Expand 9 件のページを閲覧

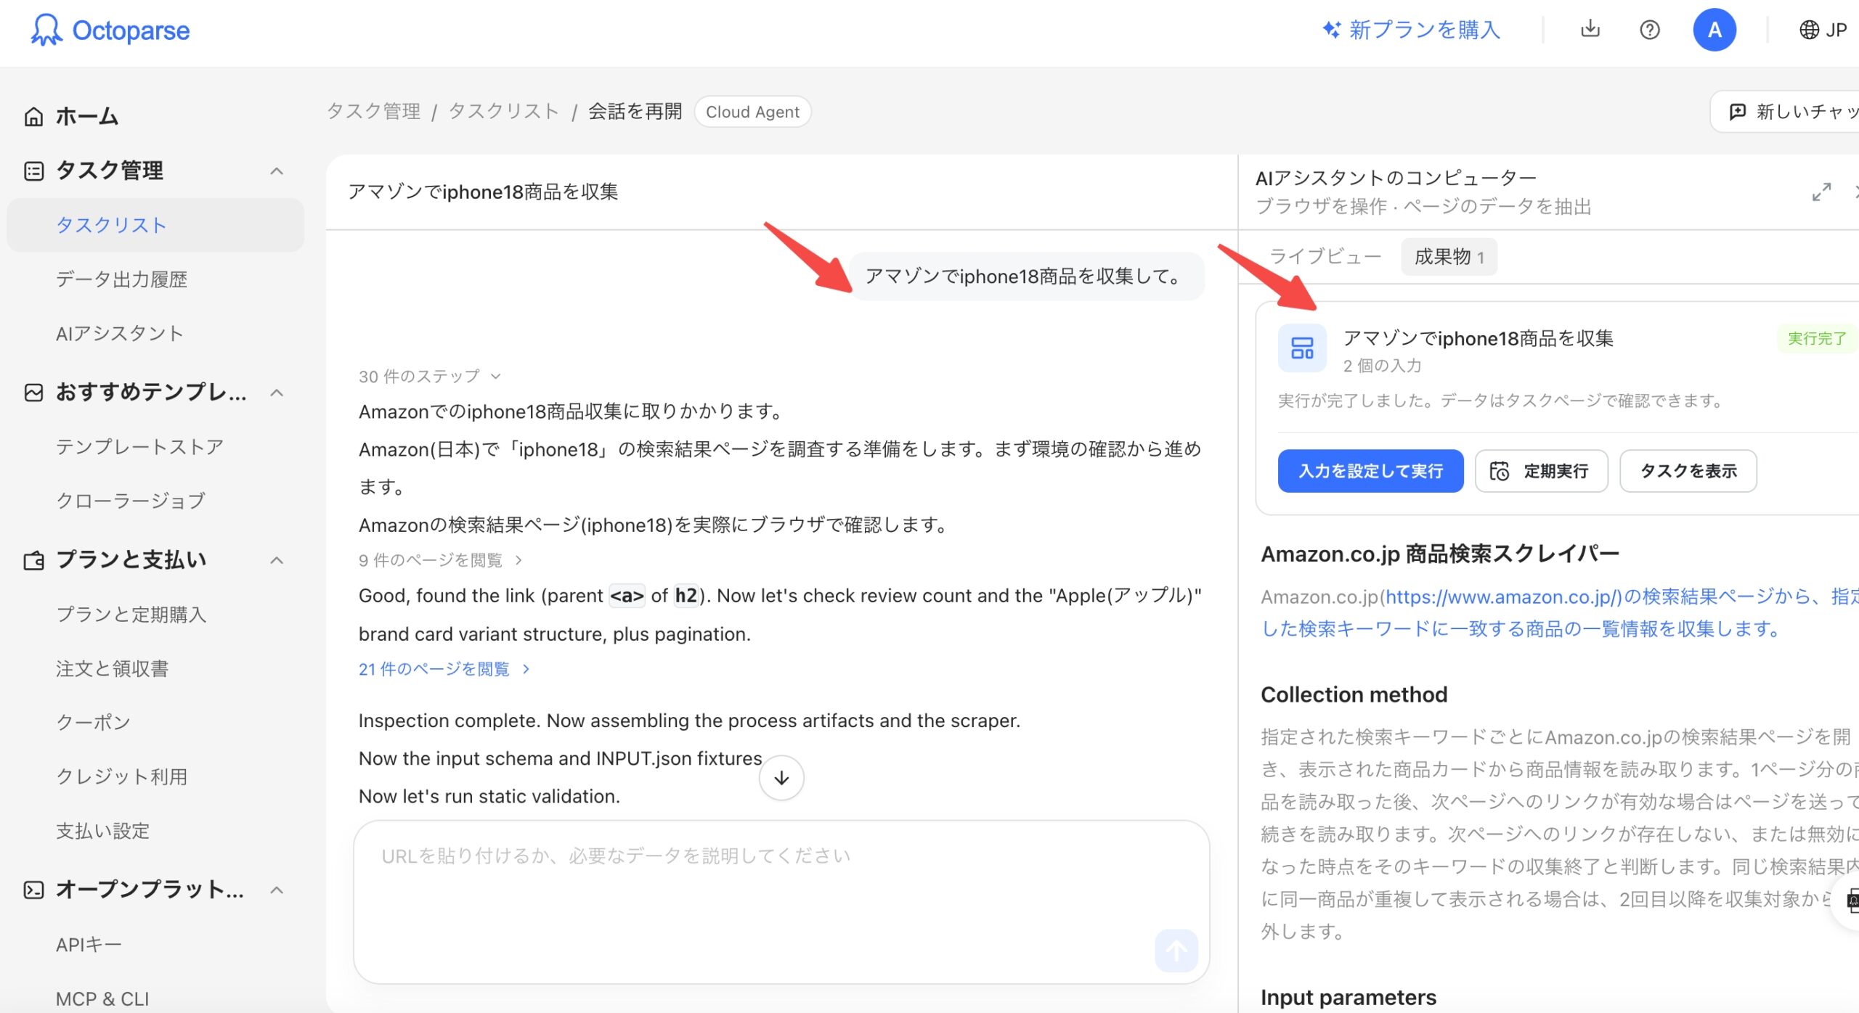pos(440,560)
